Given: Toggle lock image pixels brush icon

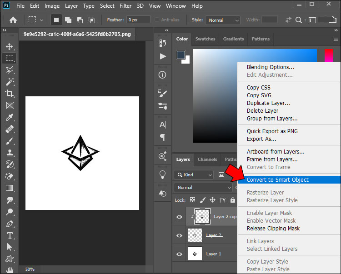Looking at the screenshot, I should [x=202, y=200].
